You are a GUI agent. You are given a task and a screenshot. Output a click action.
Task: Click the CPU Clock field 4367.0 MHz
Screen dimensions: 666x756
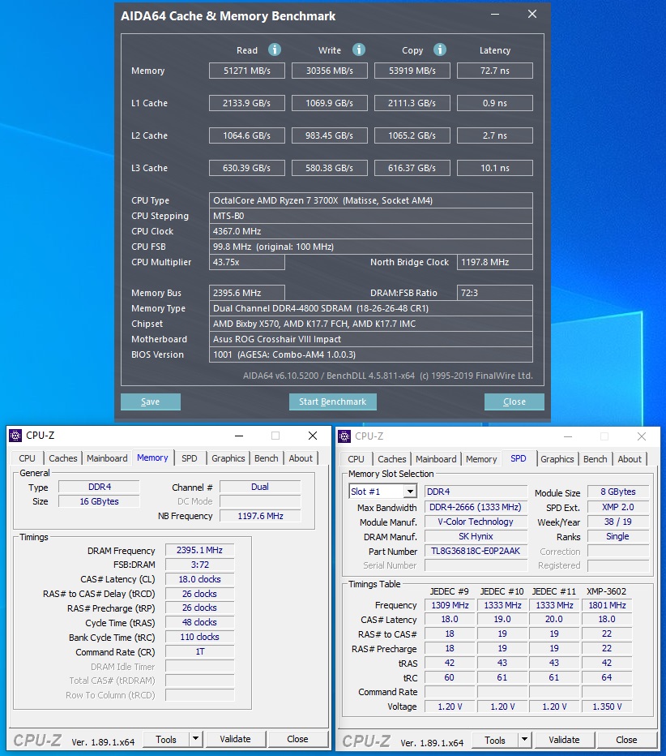point(371,231)
